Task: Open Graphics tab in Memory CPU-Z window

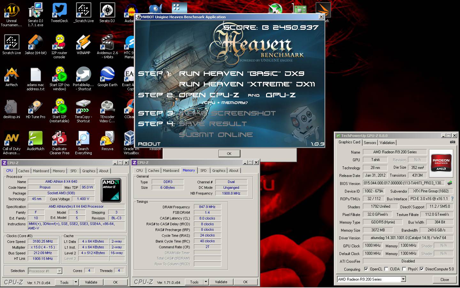Action: [219, 171]
